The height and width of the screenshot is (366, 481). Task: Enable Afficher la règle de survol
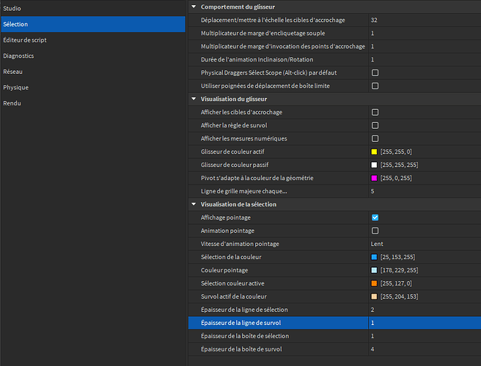tap(375, 126)
